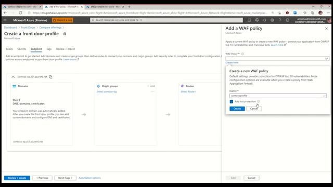Image resolution: width=333 pixels, height=187 pixels.
Task: Go to the Previous step
Action: click(x=42, y=178)
